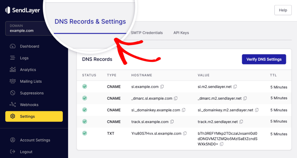This screenshot has height=158, width=297.
Task: Select value text sl.m2.sendlayer.net
Action: pyautogui.click(x=214, y=87)
